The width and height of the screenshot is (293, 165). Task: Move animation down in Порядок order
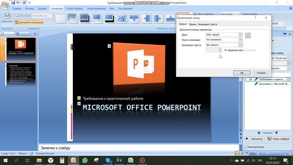277,132
